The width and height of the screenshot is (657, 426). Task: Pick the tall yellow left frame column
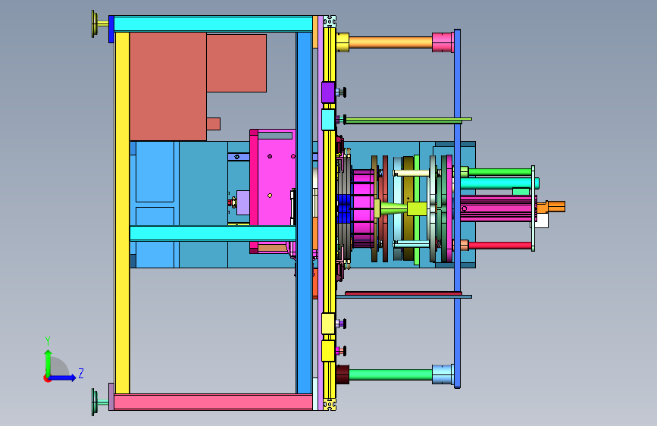point(122,212)
